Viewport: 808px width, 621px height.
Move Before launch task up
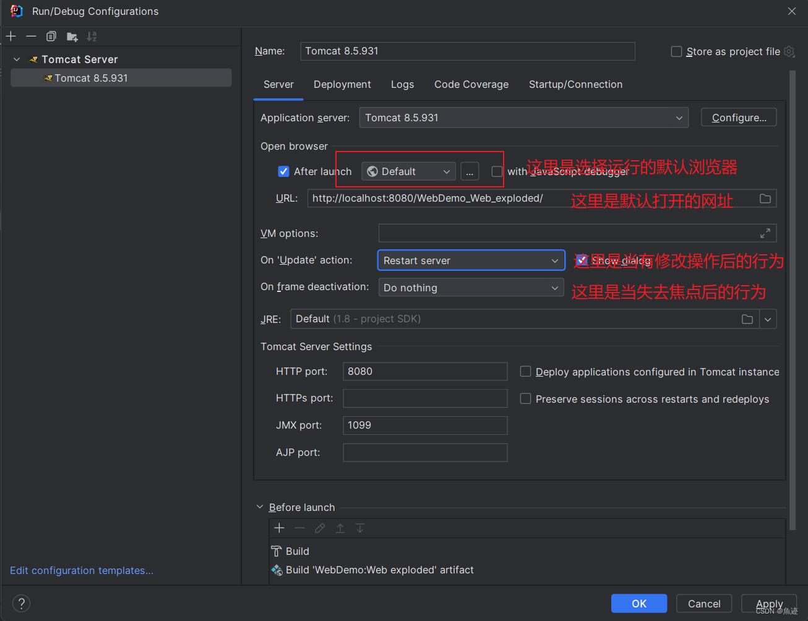click(x=340, y=528)
